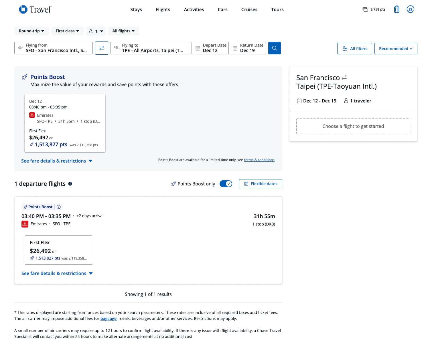Go to the Cars tab
Screen dimensions: 432x346
[x=222, y=9]
